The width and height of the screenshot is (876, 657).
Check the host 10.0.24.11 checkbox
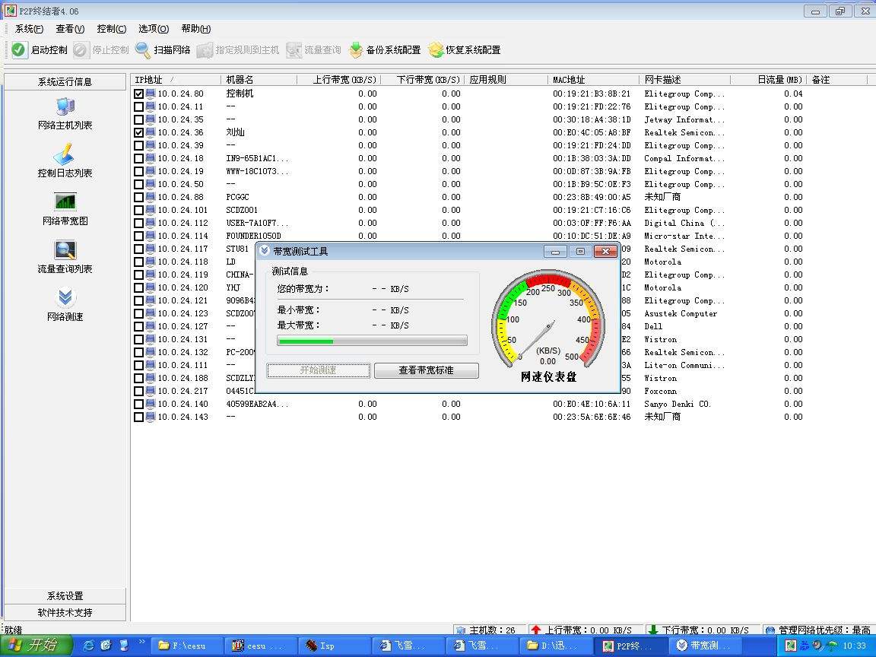[138, 106]
